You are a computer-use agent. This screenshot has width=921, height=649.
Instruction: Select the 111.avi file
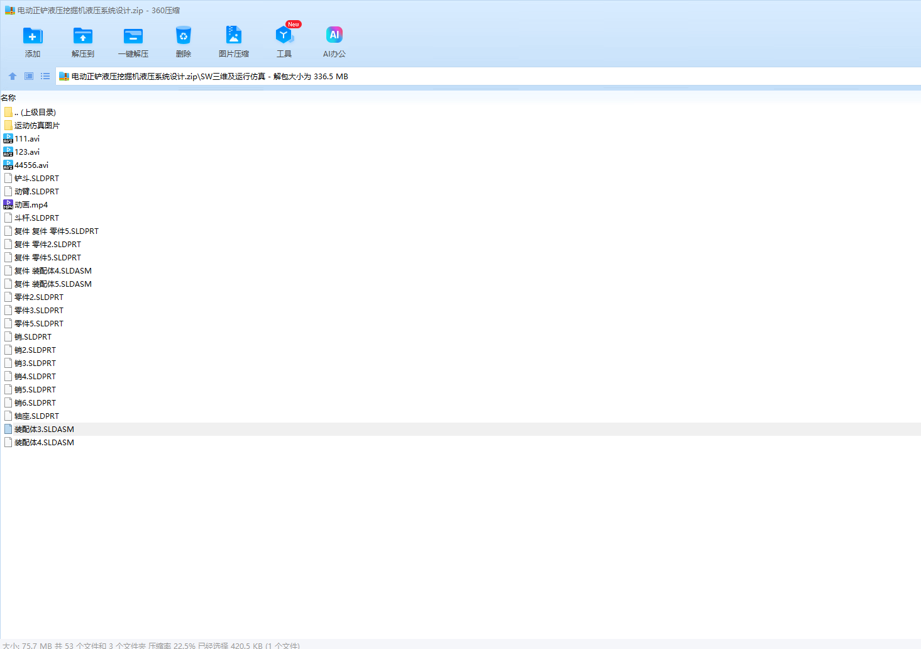point(460,138)
